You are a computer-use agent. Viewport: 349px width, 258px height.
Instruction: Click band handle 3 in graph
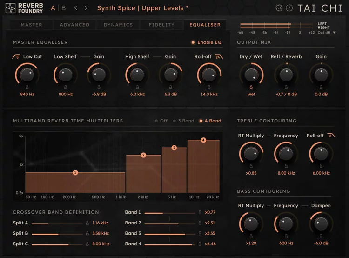174,148
